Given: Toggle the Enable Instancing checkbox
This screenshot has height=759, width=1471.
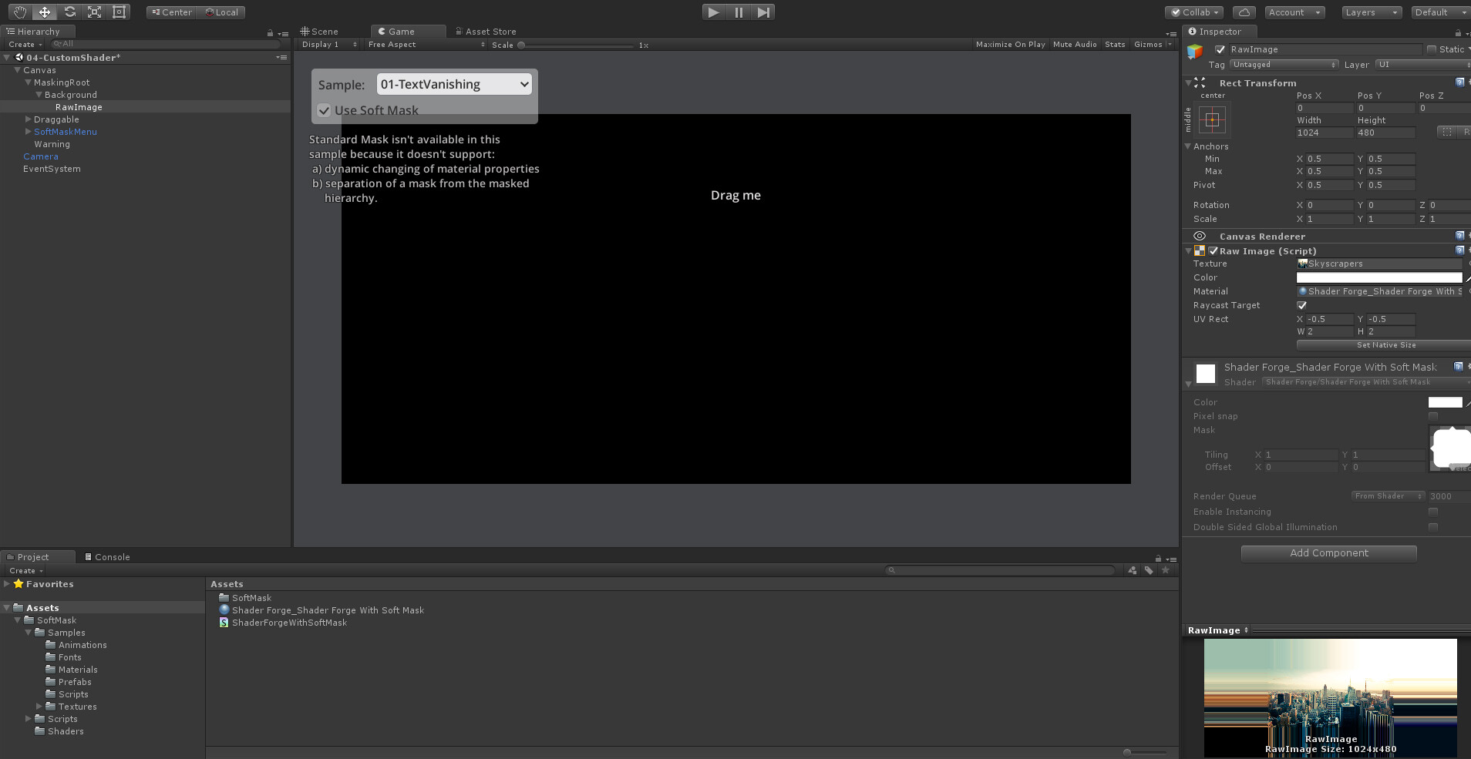Looking at the screenshot, I should pyautogui.click(x=1433, y=512).
